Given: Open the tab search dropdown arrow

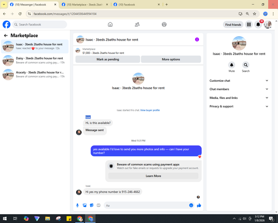Looking at the screenshot, I should 4,4.
